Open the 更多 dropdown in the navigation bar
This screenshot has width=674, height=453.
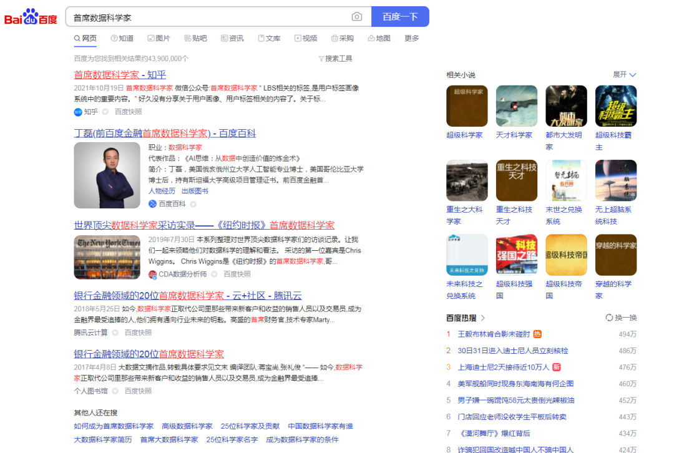coord(411,38)
